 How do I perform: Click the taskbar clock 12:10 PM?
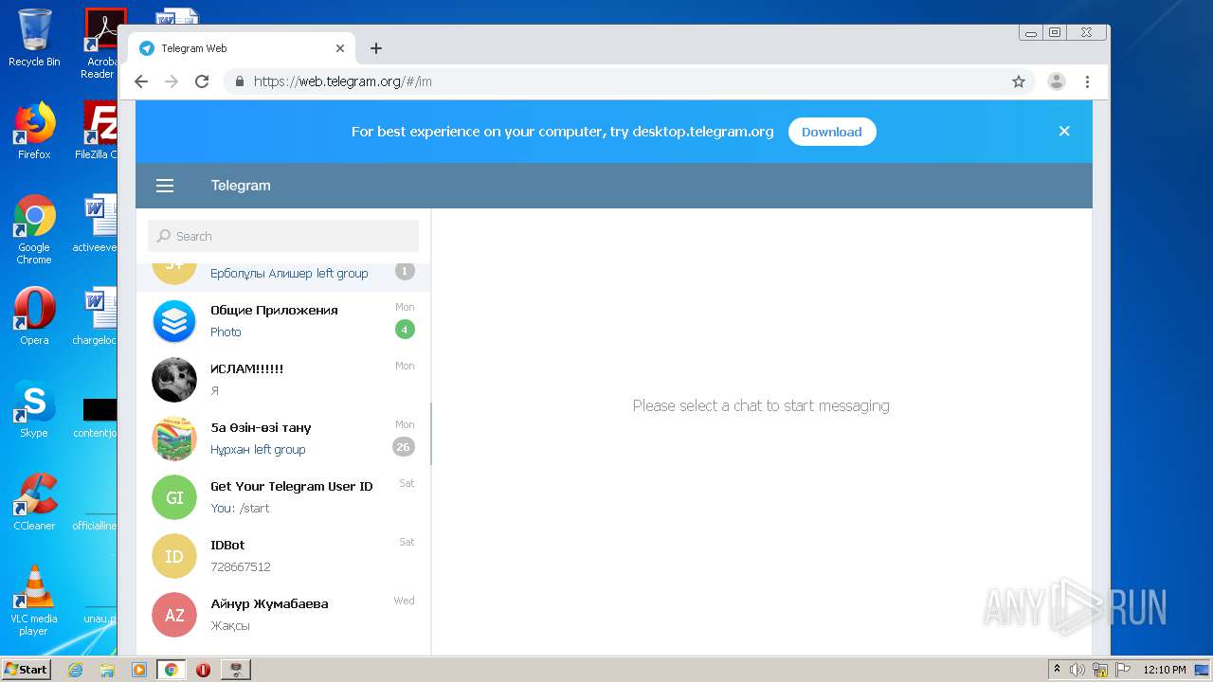1165,670
